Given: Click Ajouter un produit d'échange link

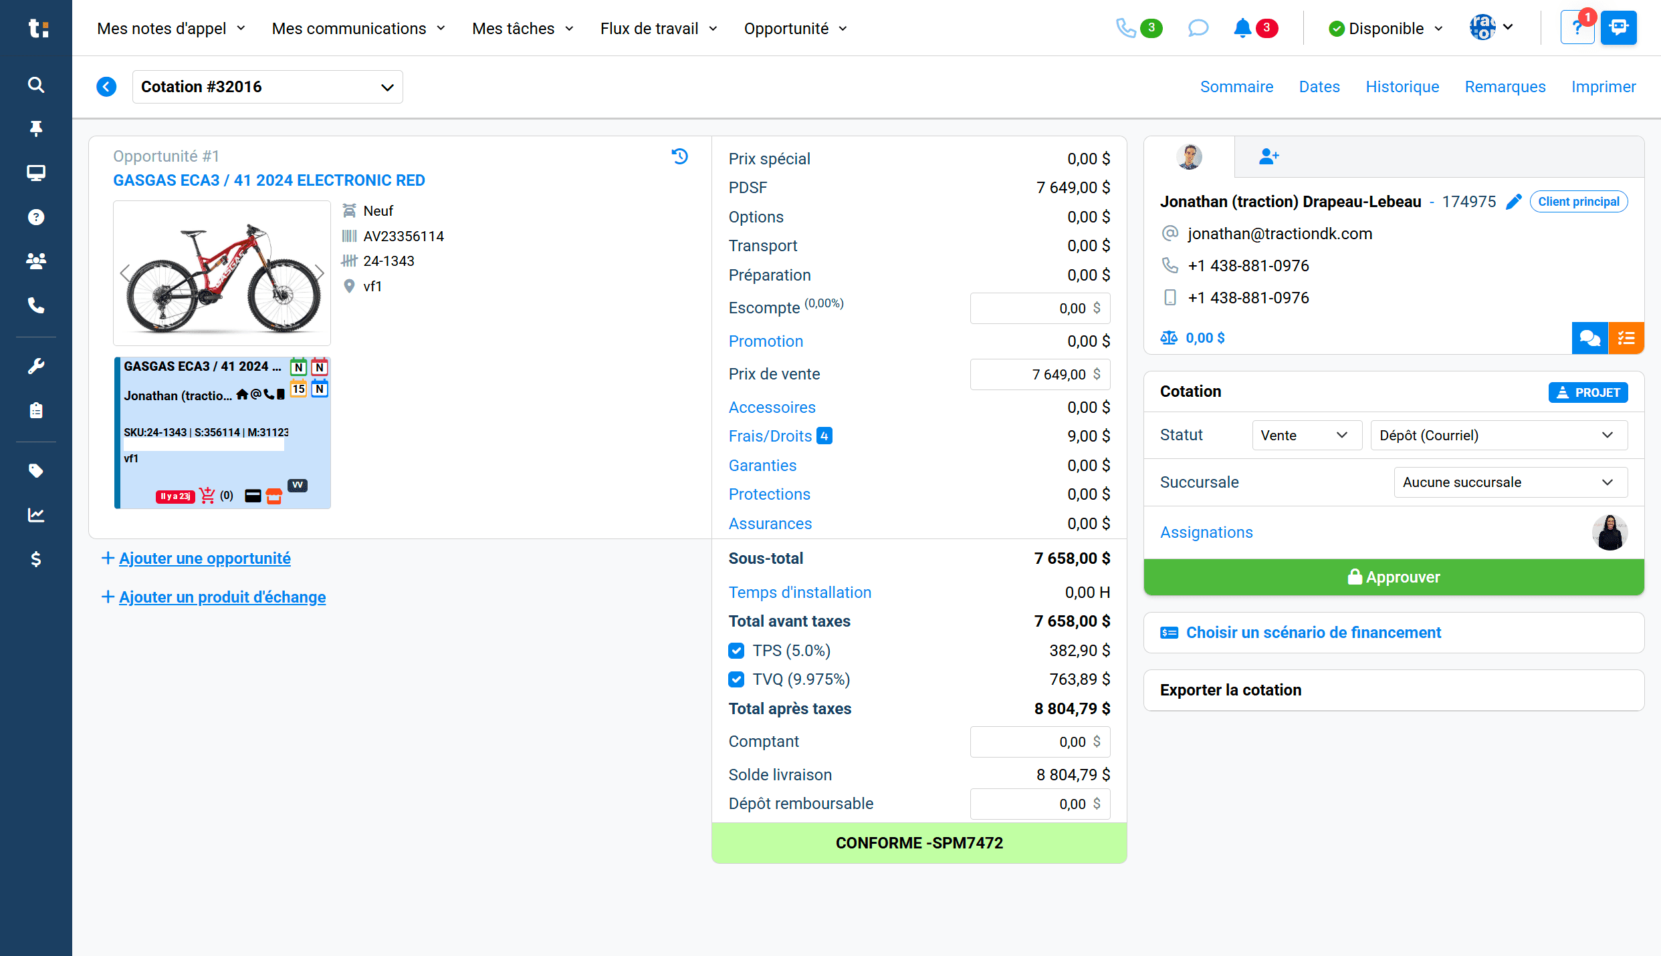Looking at the screenshot, I should pyautogui.click(x=223, y=597).
